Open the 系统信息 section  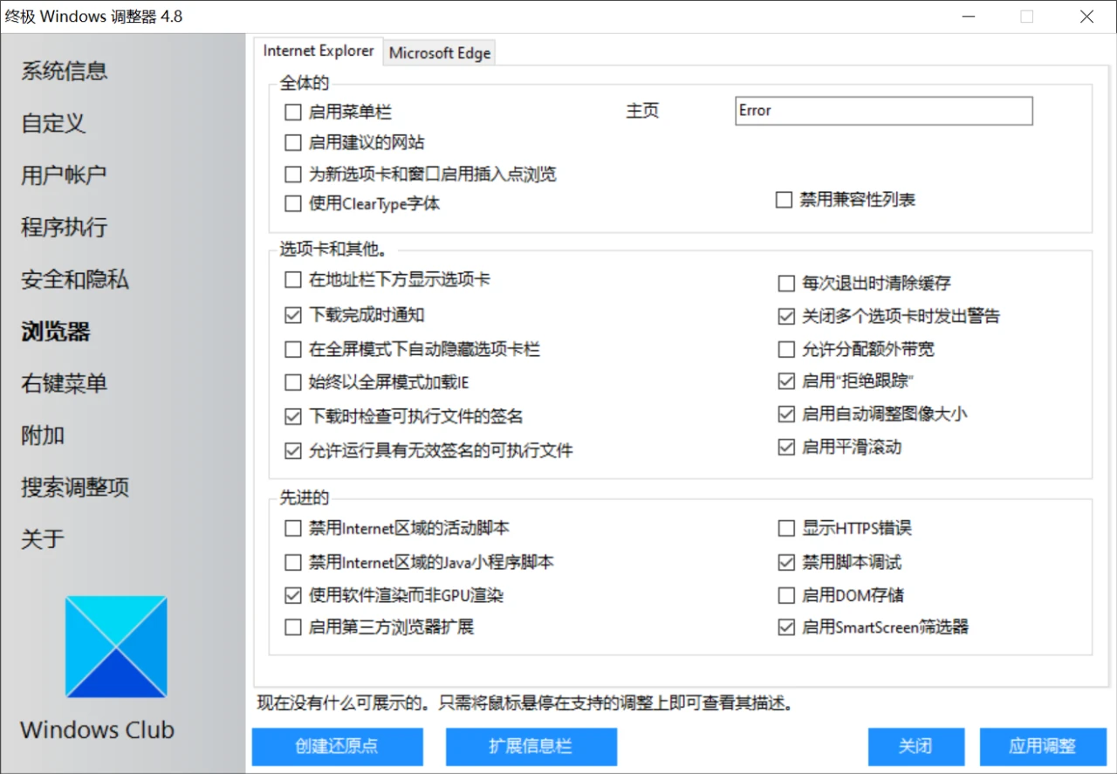point(65,71)
